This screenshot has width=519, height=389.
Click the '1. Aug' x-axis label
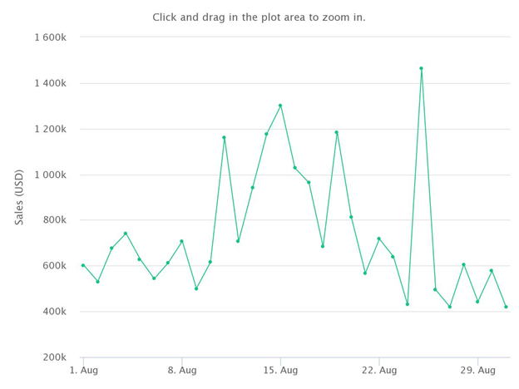pyautogui.click(x=84, y=370)
